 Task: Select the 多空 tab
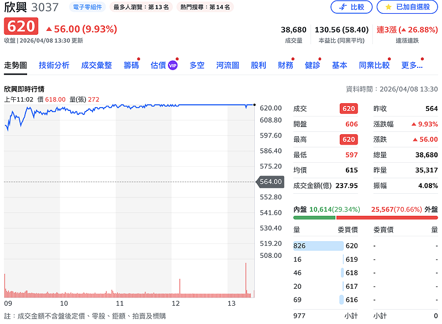point(197,65)
